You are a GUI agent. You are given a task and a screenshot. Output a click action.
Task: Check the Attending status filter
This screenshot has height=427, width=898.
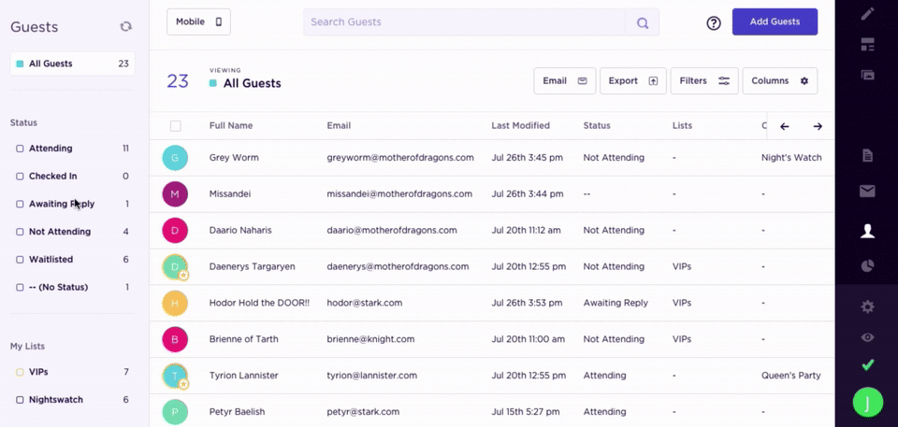point(21,149)
